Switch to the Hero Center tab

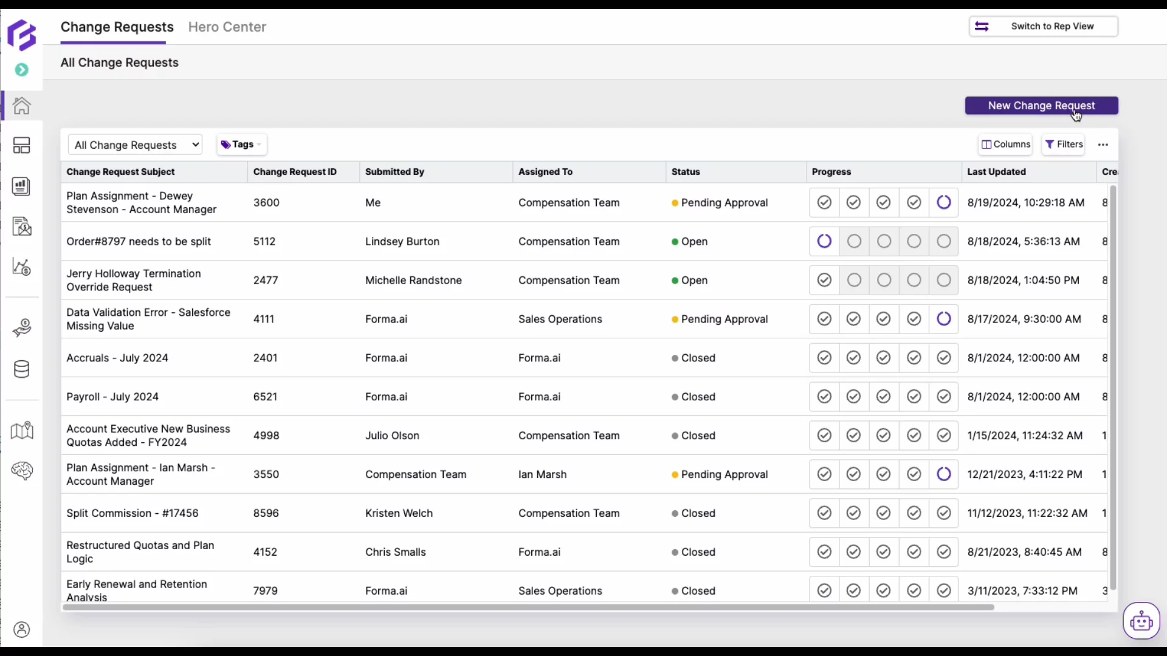[227, 27]
